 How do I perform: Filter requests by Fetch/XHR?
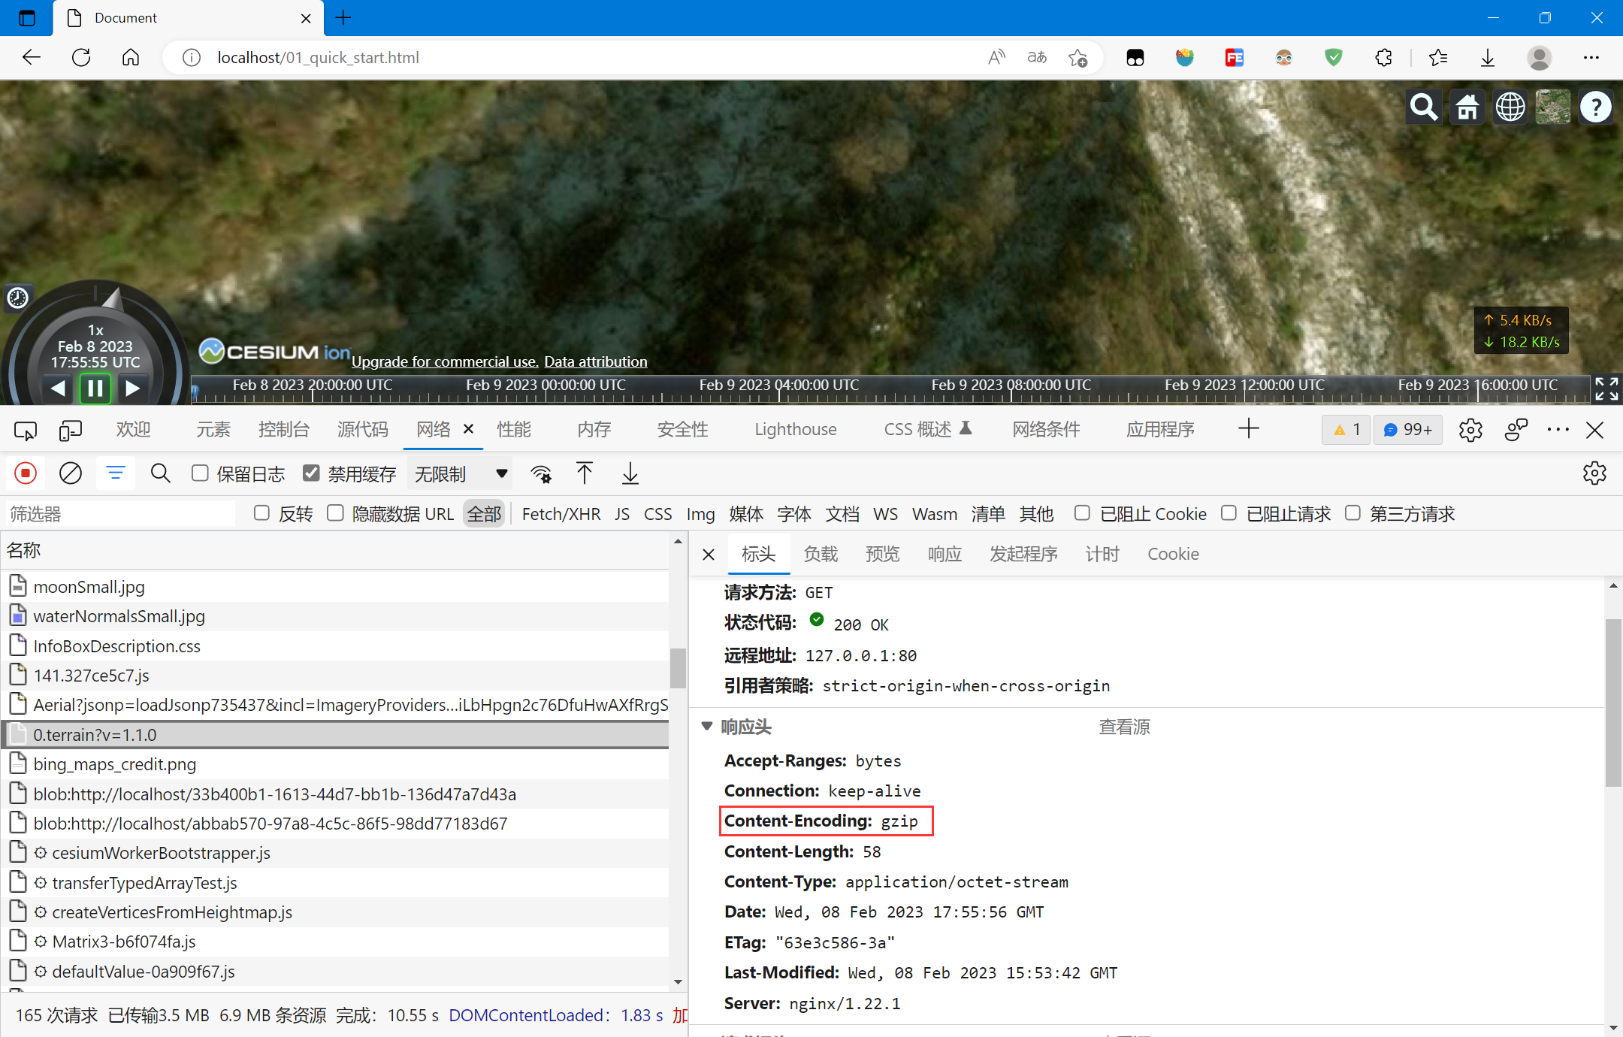pos(561,514)
